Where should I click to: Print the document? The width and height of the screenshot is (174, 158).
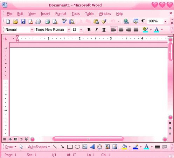(47, 21)
